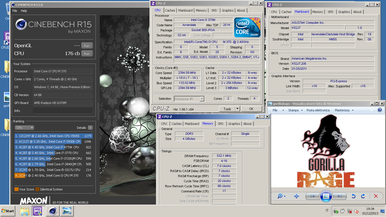The image size is (386, 217).
Task: Click the Cinebench title bar icon
Action: (x=13, y=5)
